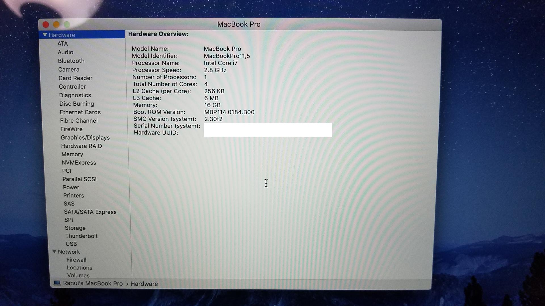
Task: Open the Fibre Channel section
Action: coord(79,121)
